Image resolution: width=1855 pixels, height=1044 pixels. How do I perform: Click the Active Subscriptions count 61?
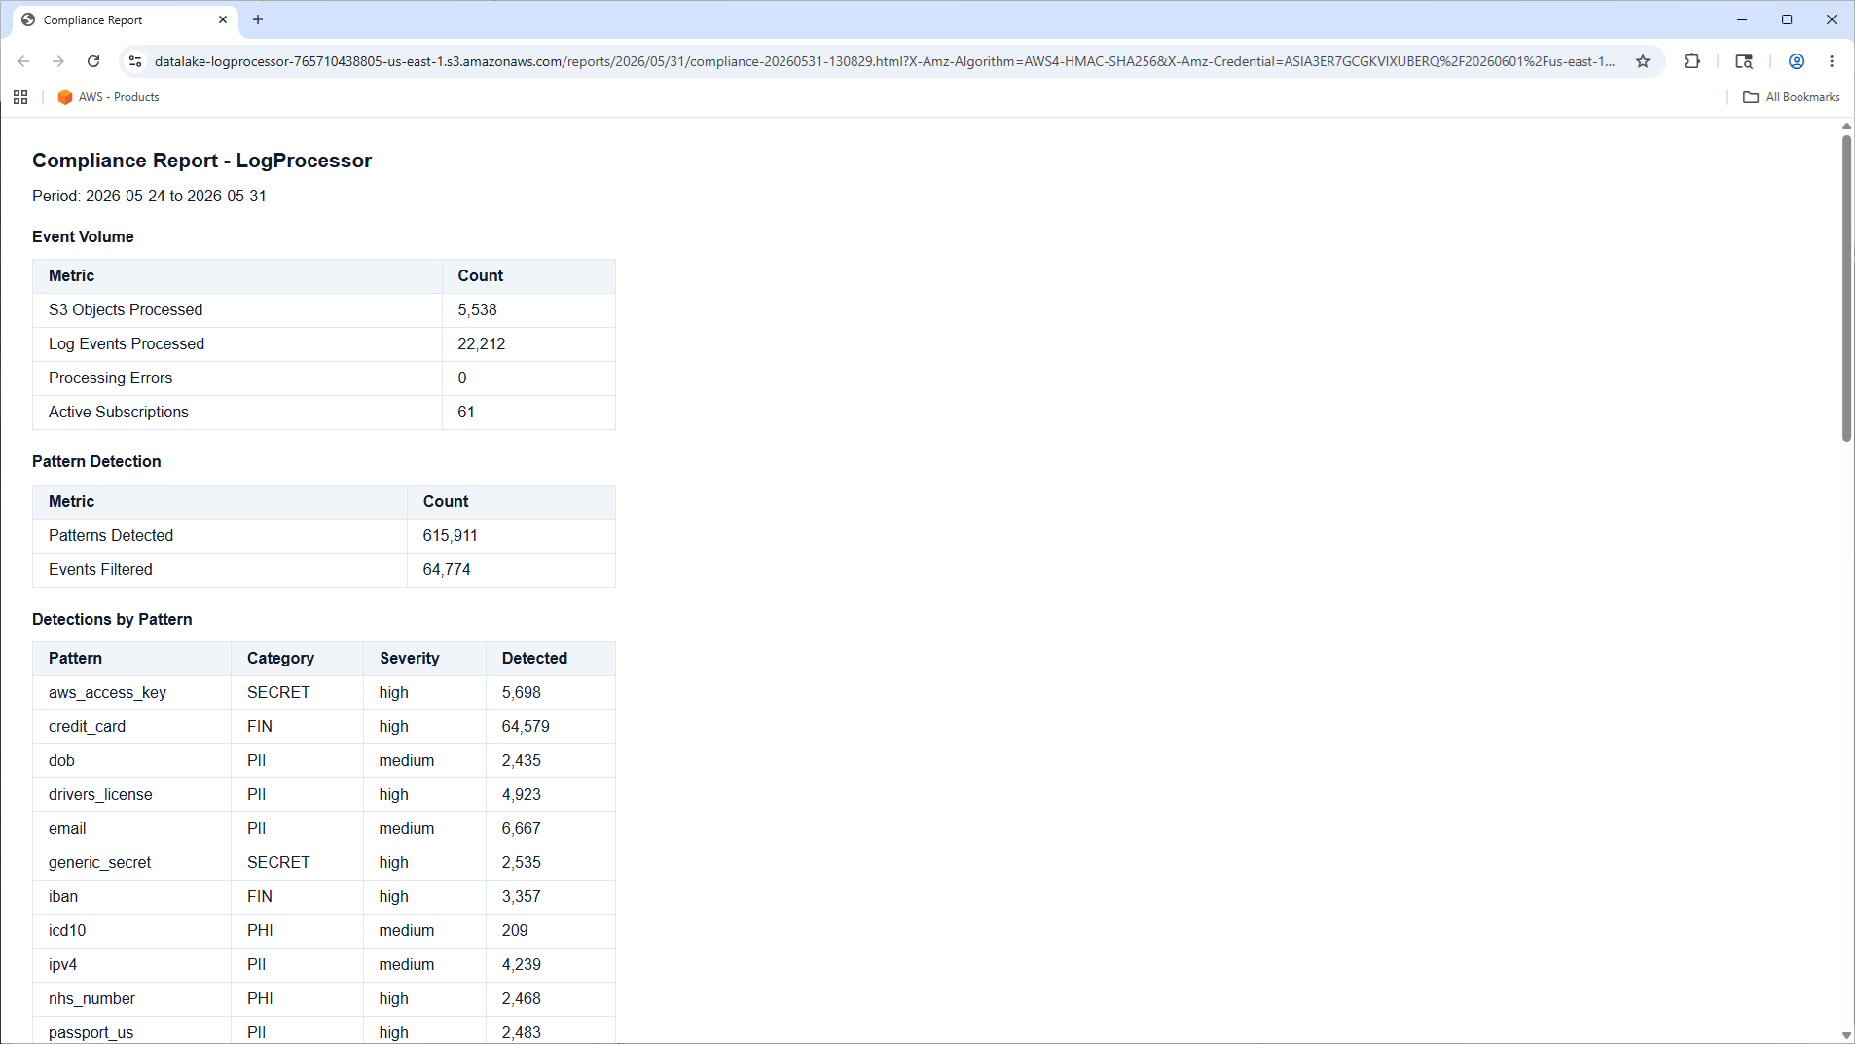(x=466, y=412)
